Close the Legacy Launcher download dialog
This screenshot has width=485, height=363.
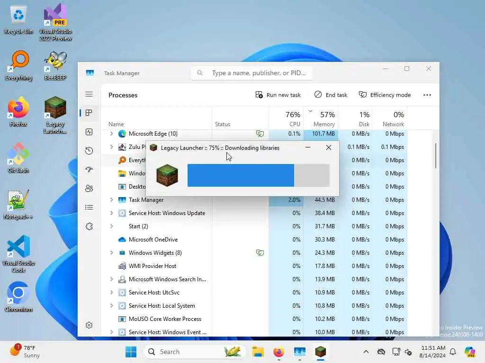click(329, 147)
